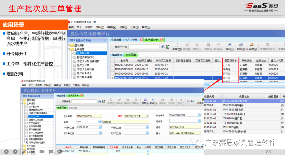Click binoculars search icon beside 项目编号 field

point(99,101)
